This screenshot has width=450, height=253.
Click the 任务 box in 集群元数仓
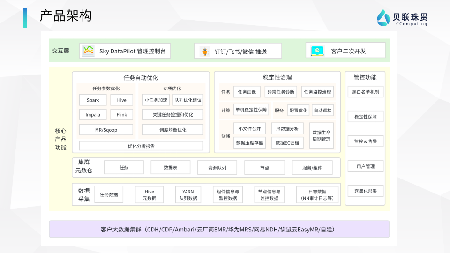point(124,168)
